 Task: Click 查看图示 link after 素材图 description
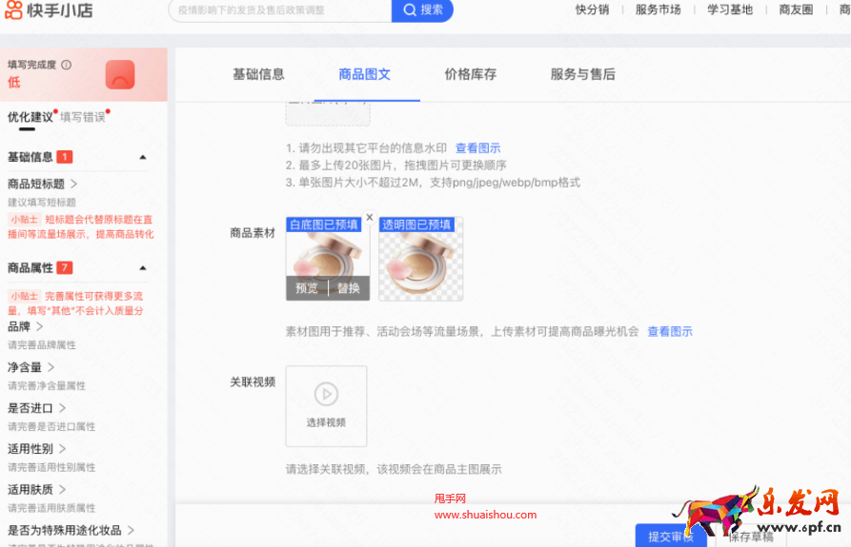670,331
